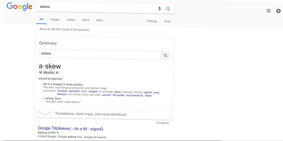Click the a·skew headword
Viewport: 283px width, 141px height.
tap(50, 66)
